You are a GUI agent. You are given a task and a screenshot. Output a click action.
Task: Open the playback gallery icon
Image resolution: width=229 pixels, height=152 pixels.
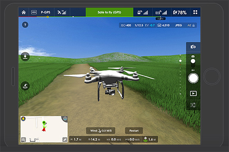click(x=193, y=93)
